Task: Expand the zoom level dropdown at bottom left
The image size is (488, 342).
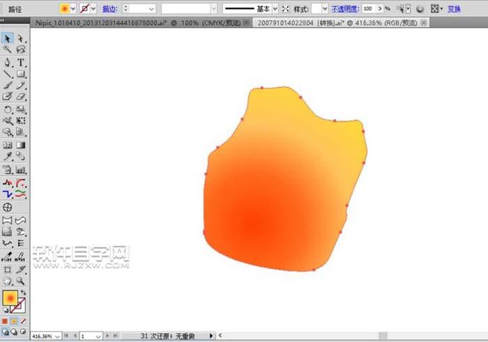Action: [x=53, y=336]
